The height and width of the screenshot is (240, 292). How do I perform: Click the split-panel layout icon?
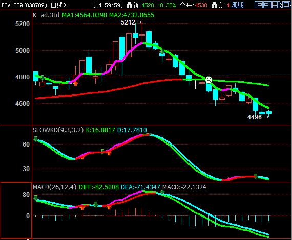click(276, 5)
